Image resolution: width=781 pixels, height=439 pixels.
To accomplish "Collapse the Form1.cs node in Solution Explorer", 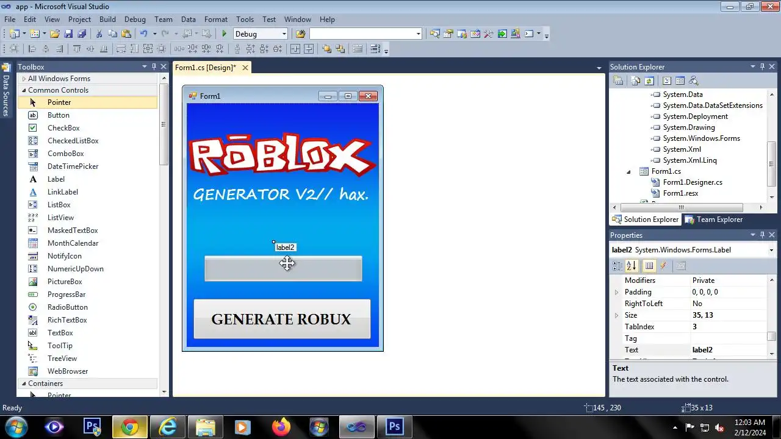I will [x=629, y=171].
